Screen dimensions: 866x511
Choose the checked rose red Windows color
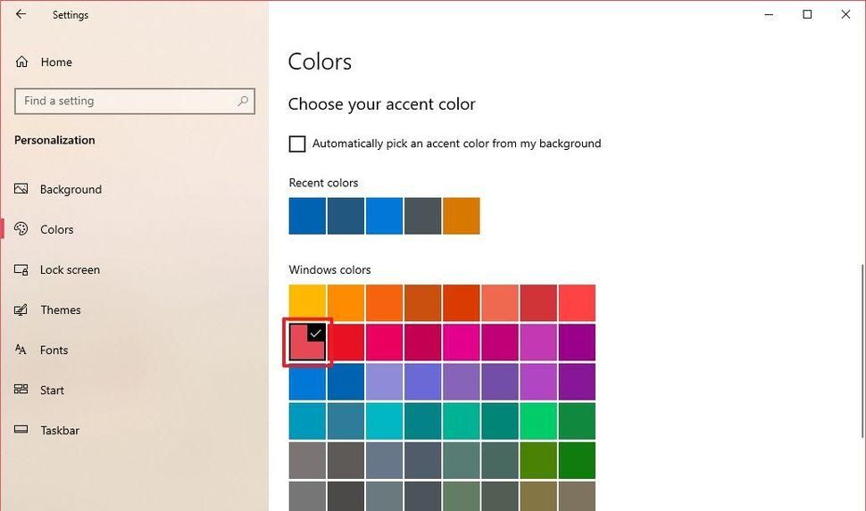307,342
